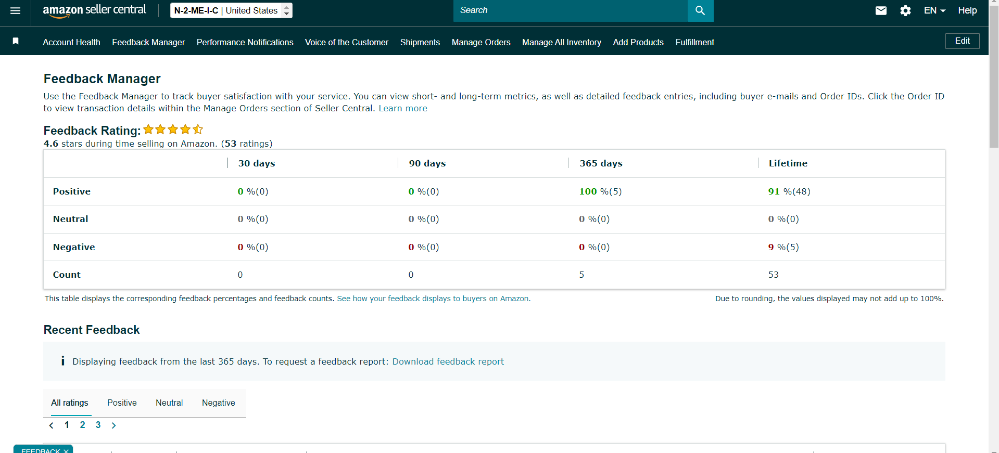Go to the next feedback page arrow
The width and height of the screenshot is (999, 453).
(113, 425)
